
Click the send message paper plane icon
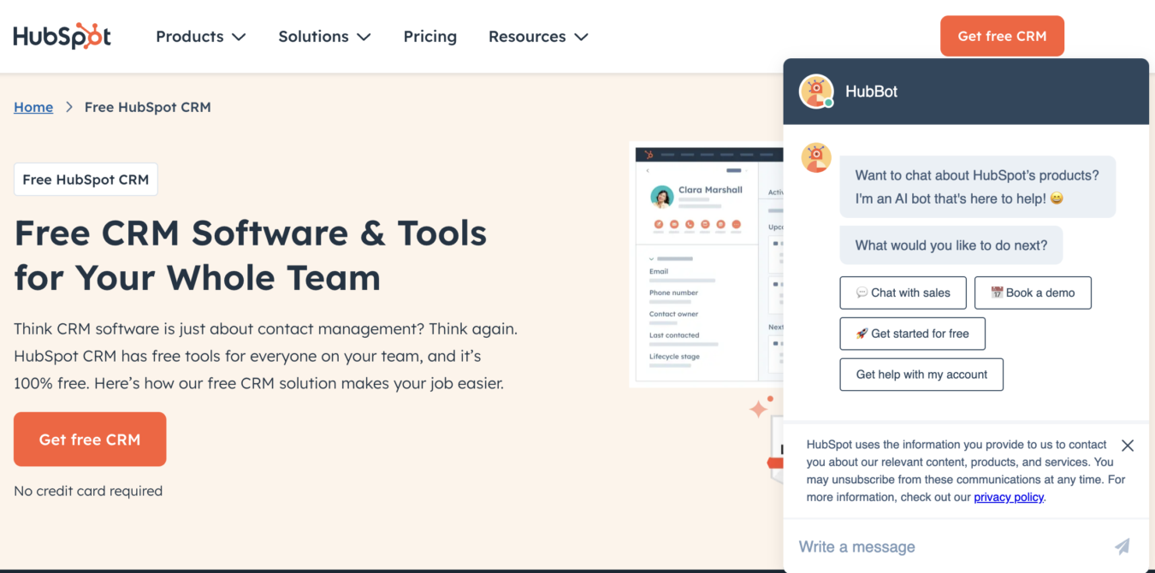(x=1122, y=546)
